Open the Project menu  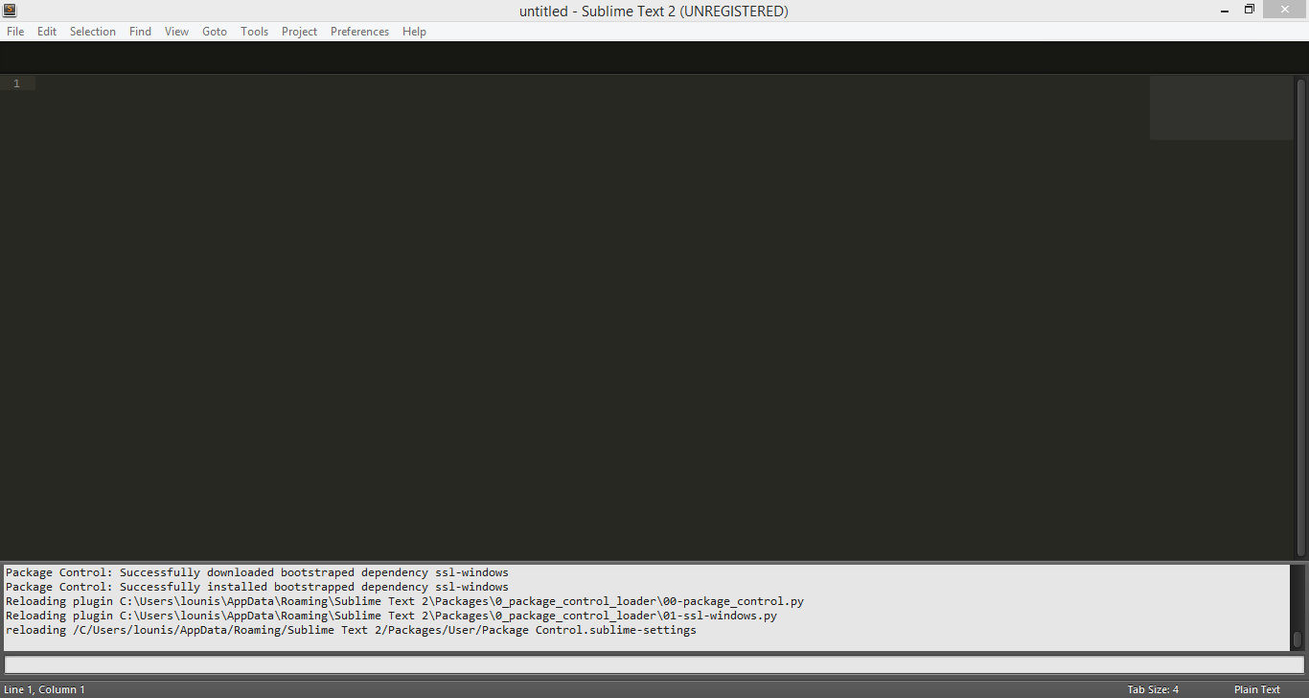pos(299,32)
